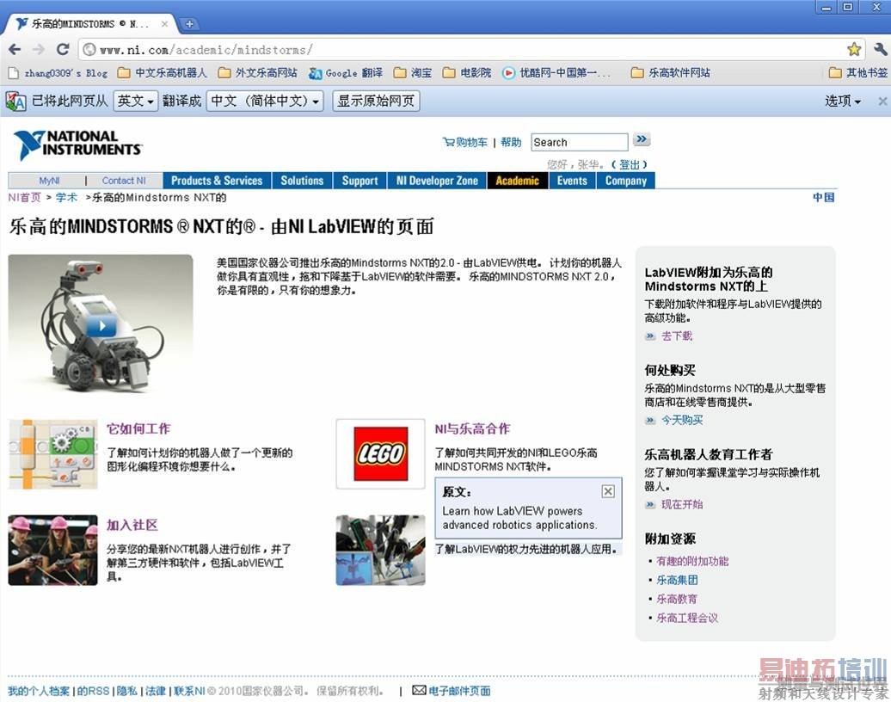Click the 登出 logout link
Image resolution: width=891 pixels, height=702 pixels.
629,165
